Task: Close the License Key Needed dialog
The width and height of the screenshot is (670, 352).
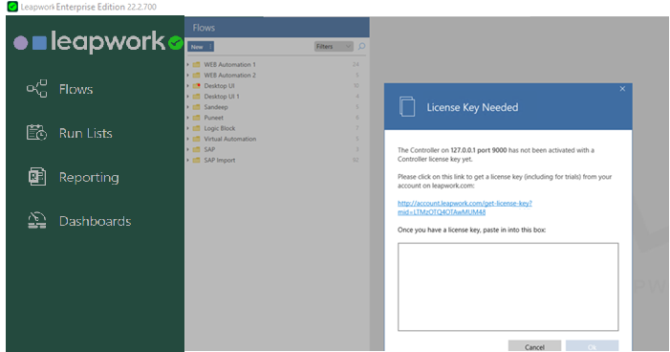Action: (x=622, y=89)
